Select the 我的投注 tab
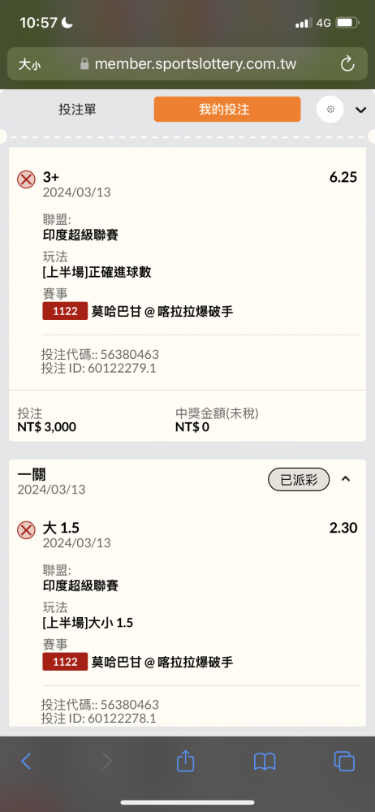Viewport: 375px width, 812px height. point(226,110)
